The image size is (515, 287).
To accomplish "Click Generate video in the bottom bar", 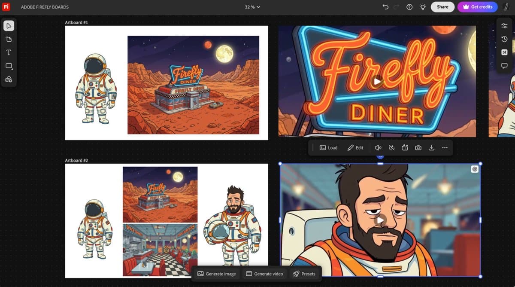I will coord(265,273).
